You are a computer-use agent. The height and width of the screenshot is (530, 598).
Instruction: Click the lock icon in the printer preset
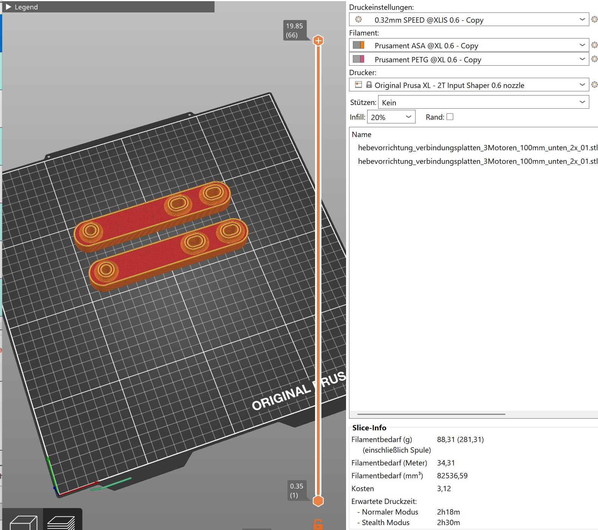coord(369,85)
